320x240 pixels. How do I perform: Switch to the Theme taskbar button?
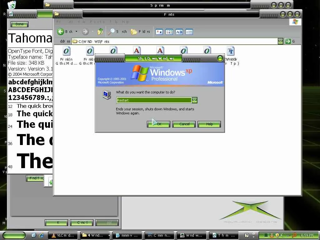pos(224,235)
